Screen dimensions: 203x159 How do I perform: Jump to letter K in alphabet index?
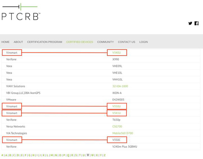tap(44, 155)
